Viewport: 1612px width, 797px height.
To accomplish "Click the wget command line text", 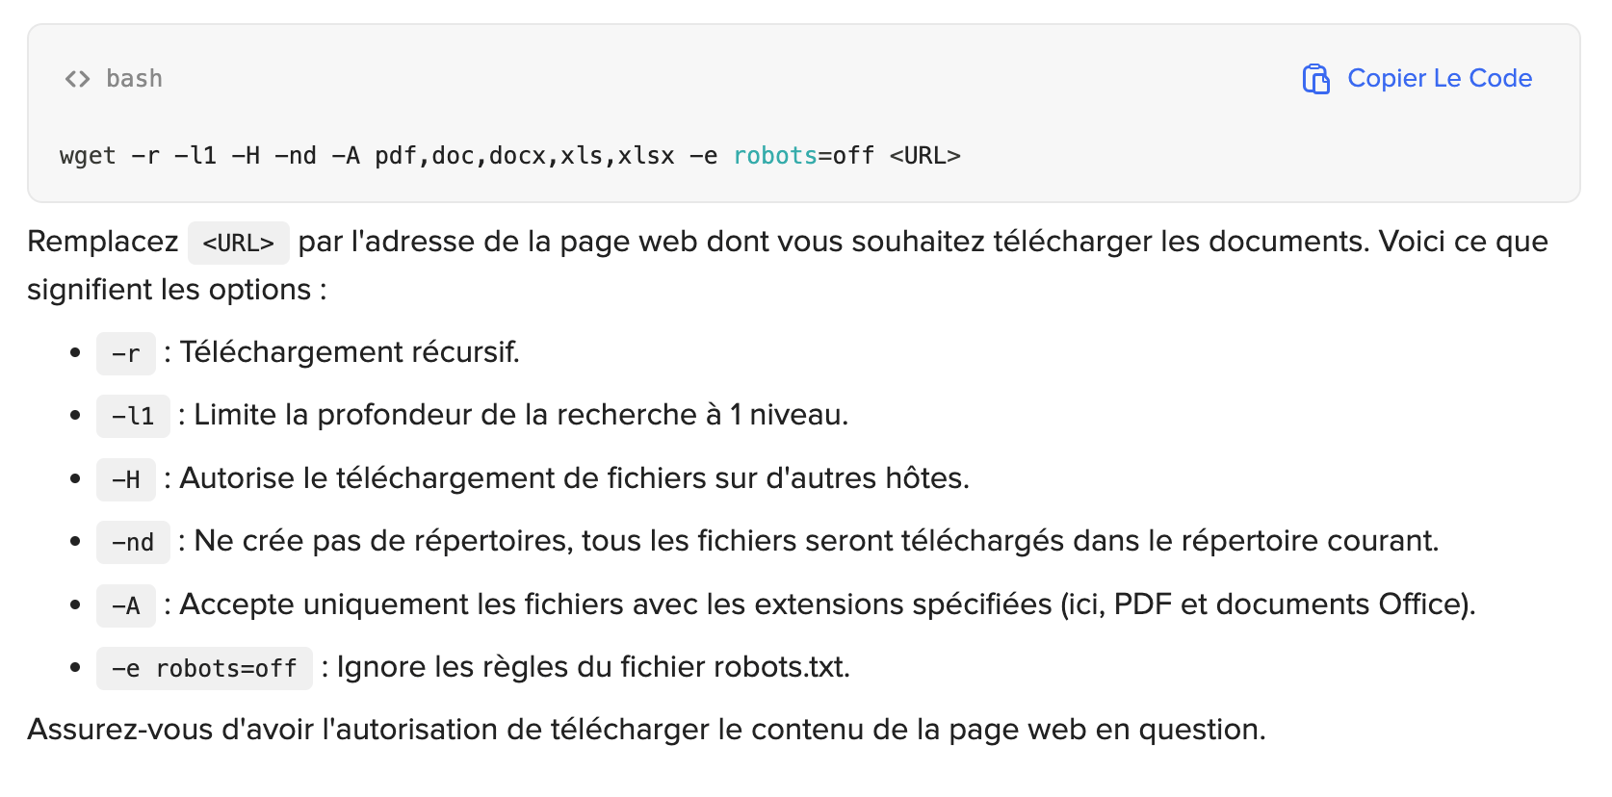I will tap(509, 156).
